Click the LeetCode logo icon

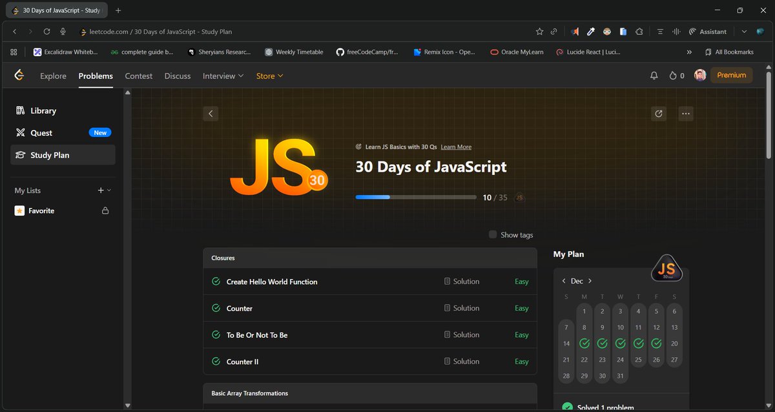[x=19, y=76]
